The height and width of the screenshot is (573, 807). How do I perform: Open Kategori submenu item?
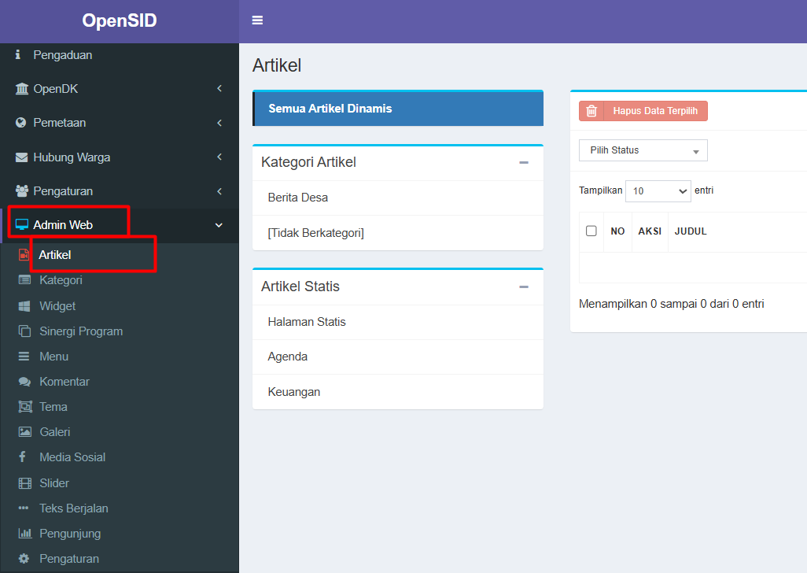click(x=61, y=280)
